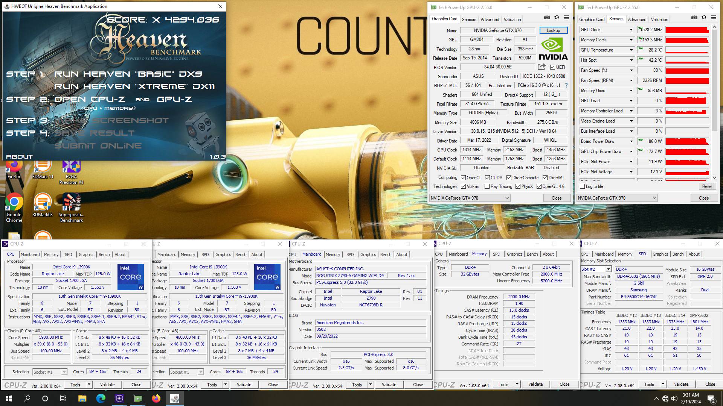
Task: Click the Fan Speed (%) red sensor graph
Action: tap(687, 70)
